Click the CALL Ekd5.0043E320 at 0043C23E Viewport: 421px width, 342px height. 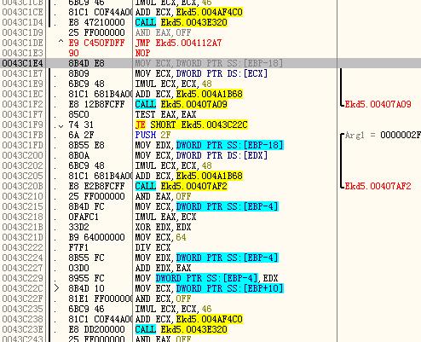[x=181, y=329]
